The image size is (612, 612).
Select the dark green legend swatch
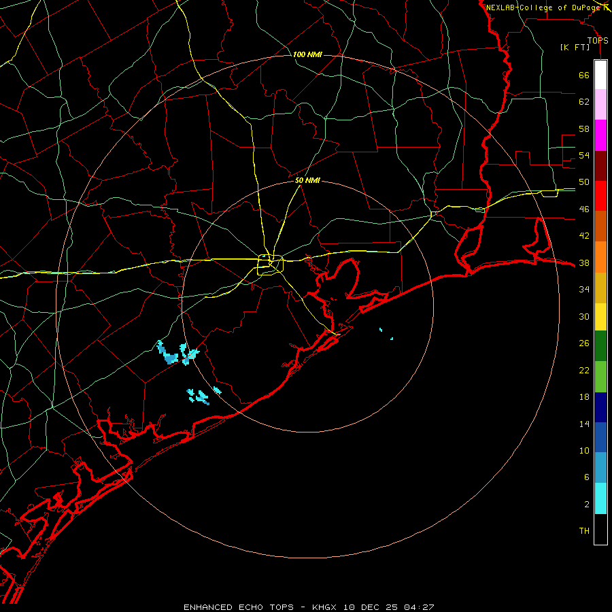coord(600,346)
